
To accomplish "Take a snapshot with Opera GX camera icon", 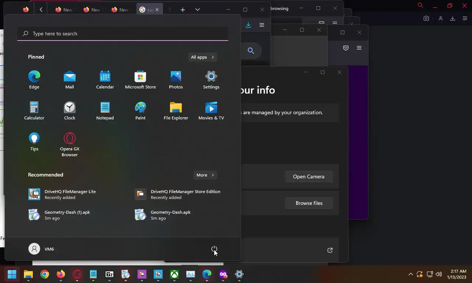I will (x=426, y=18).
